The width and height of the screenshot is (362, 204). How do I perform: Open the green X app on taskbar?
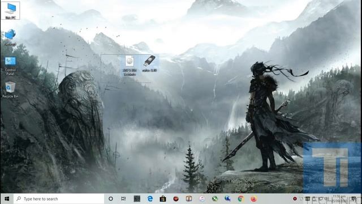[x=215, y=199]
